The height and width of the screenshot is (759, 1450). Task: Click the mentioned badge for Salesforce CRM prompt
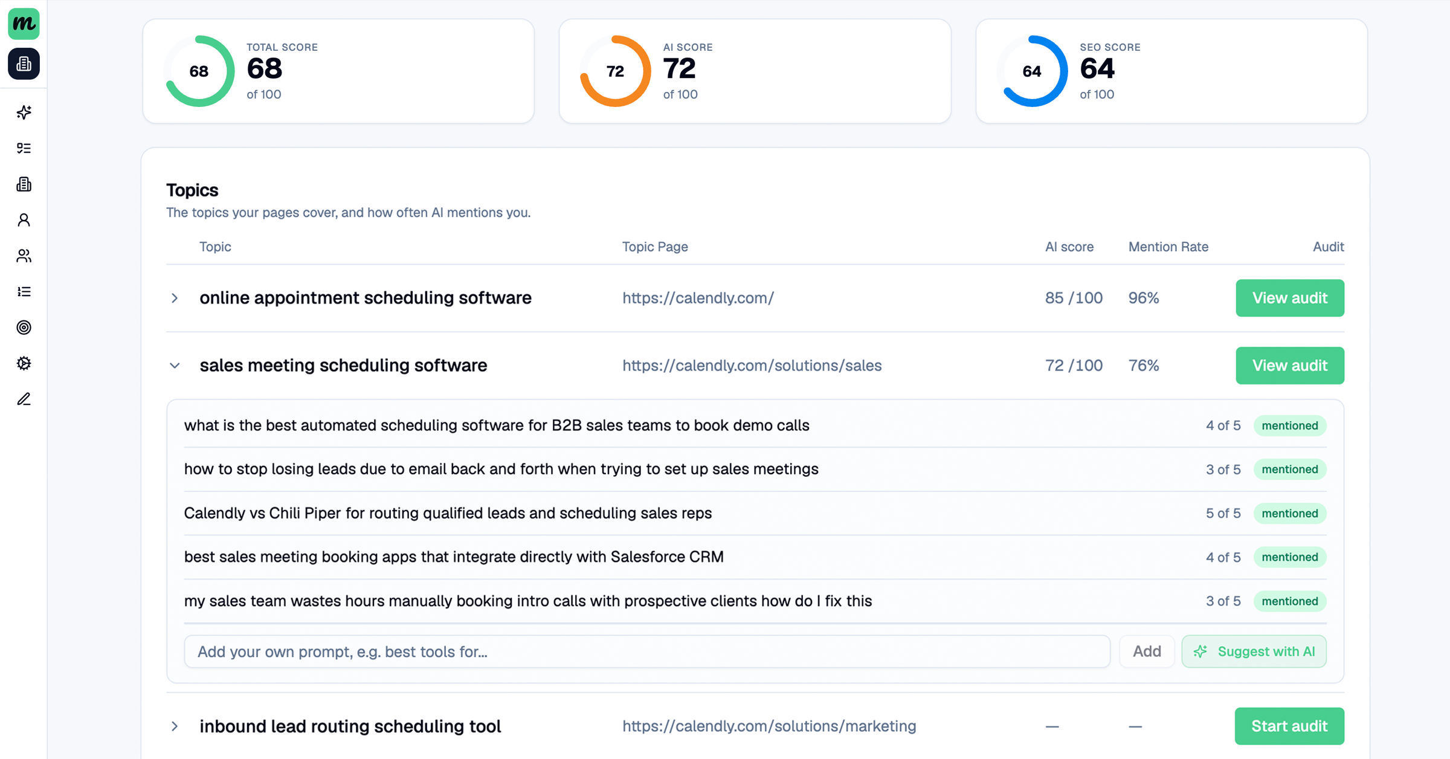point(1290,557)
